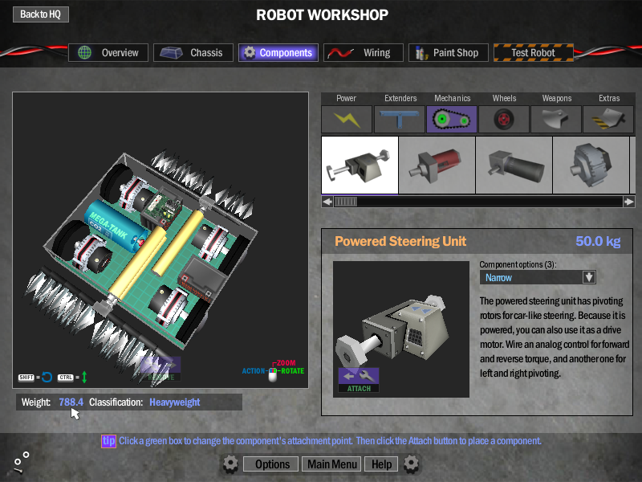The image size is (642, 482).
Task: Switch to the Overview tab
Action: coord(108,52)
